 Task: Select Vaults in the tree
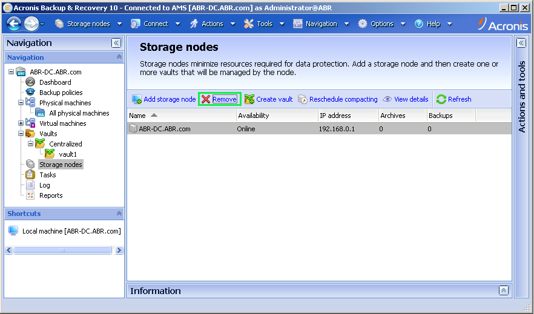tap(48, 134)
